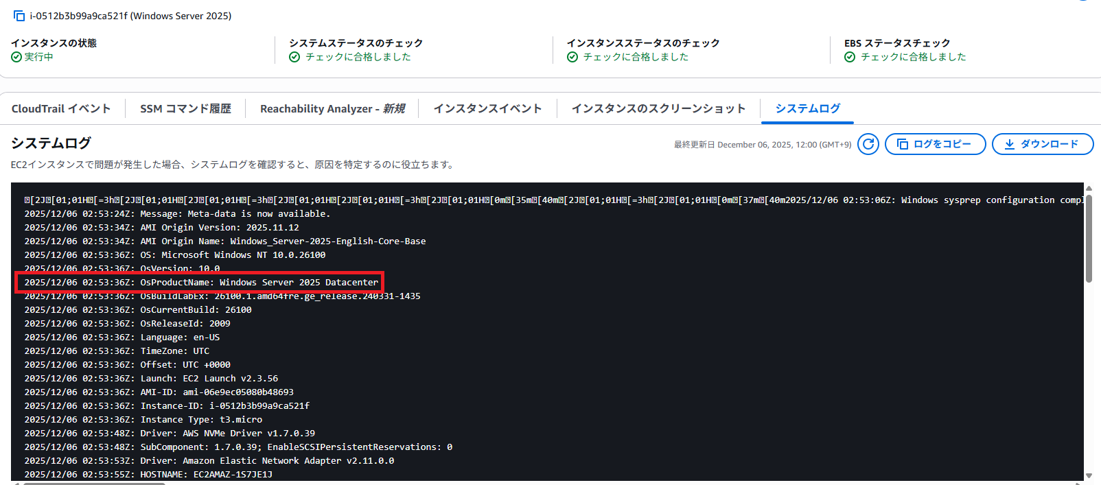Viewport: 1101px width, 485px height.
Task: Click the 実行中 instance state text
Action: 39,57
